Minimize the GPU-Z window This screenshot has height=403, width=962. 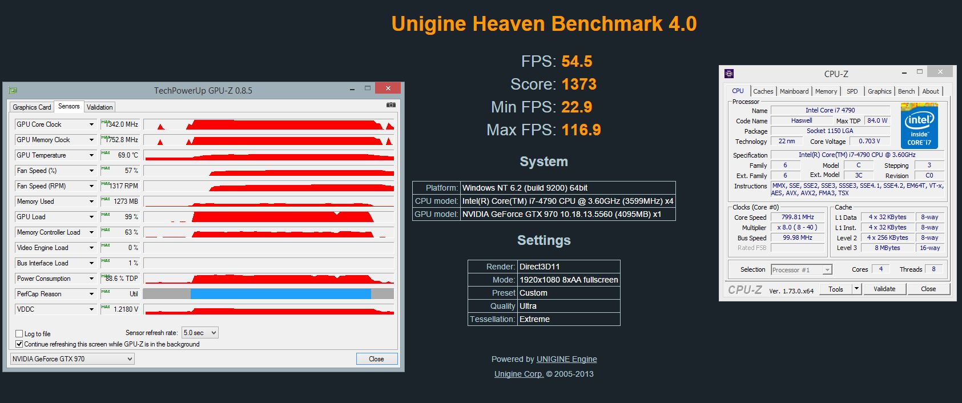tap(352, 89)
